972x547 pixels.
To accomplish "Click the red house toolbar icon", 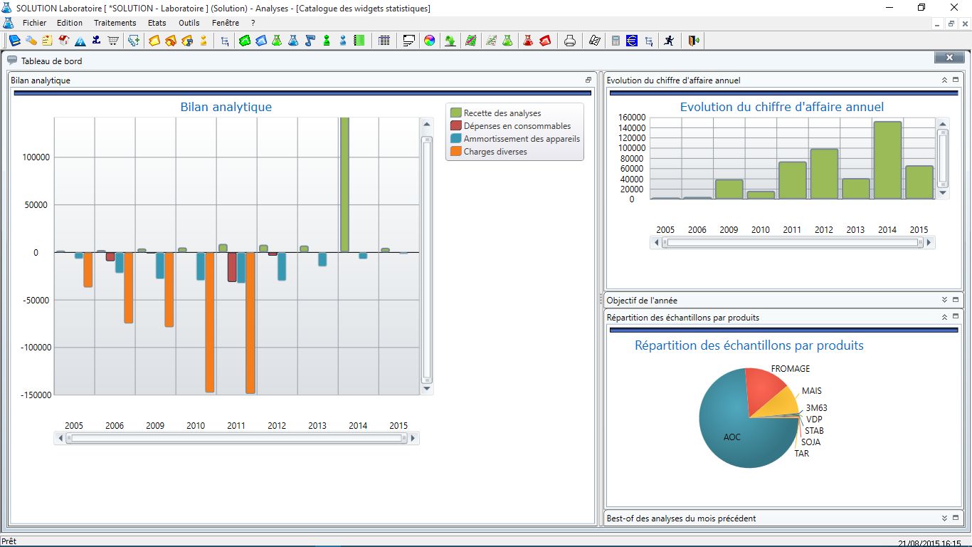I will click(64, 41).
